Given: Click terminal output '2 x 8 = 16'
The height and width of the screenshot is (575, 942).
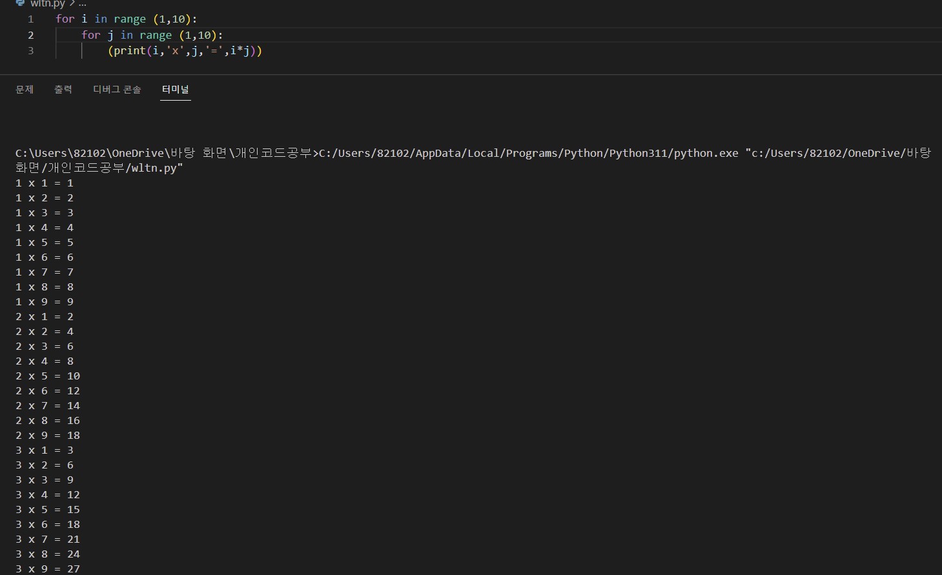Looking at the screenshot, I should [x=48, y=421].
